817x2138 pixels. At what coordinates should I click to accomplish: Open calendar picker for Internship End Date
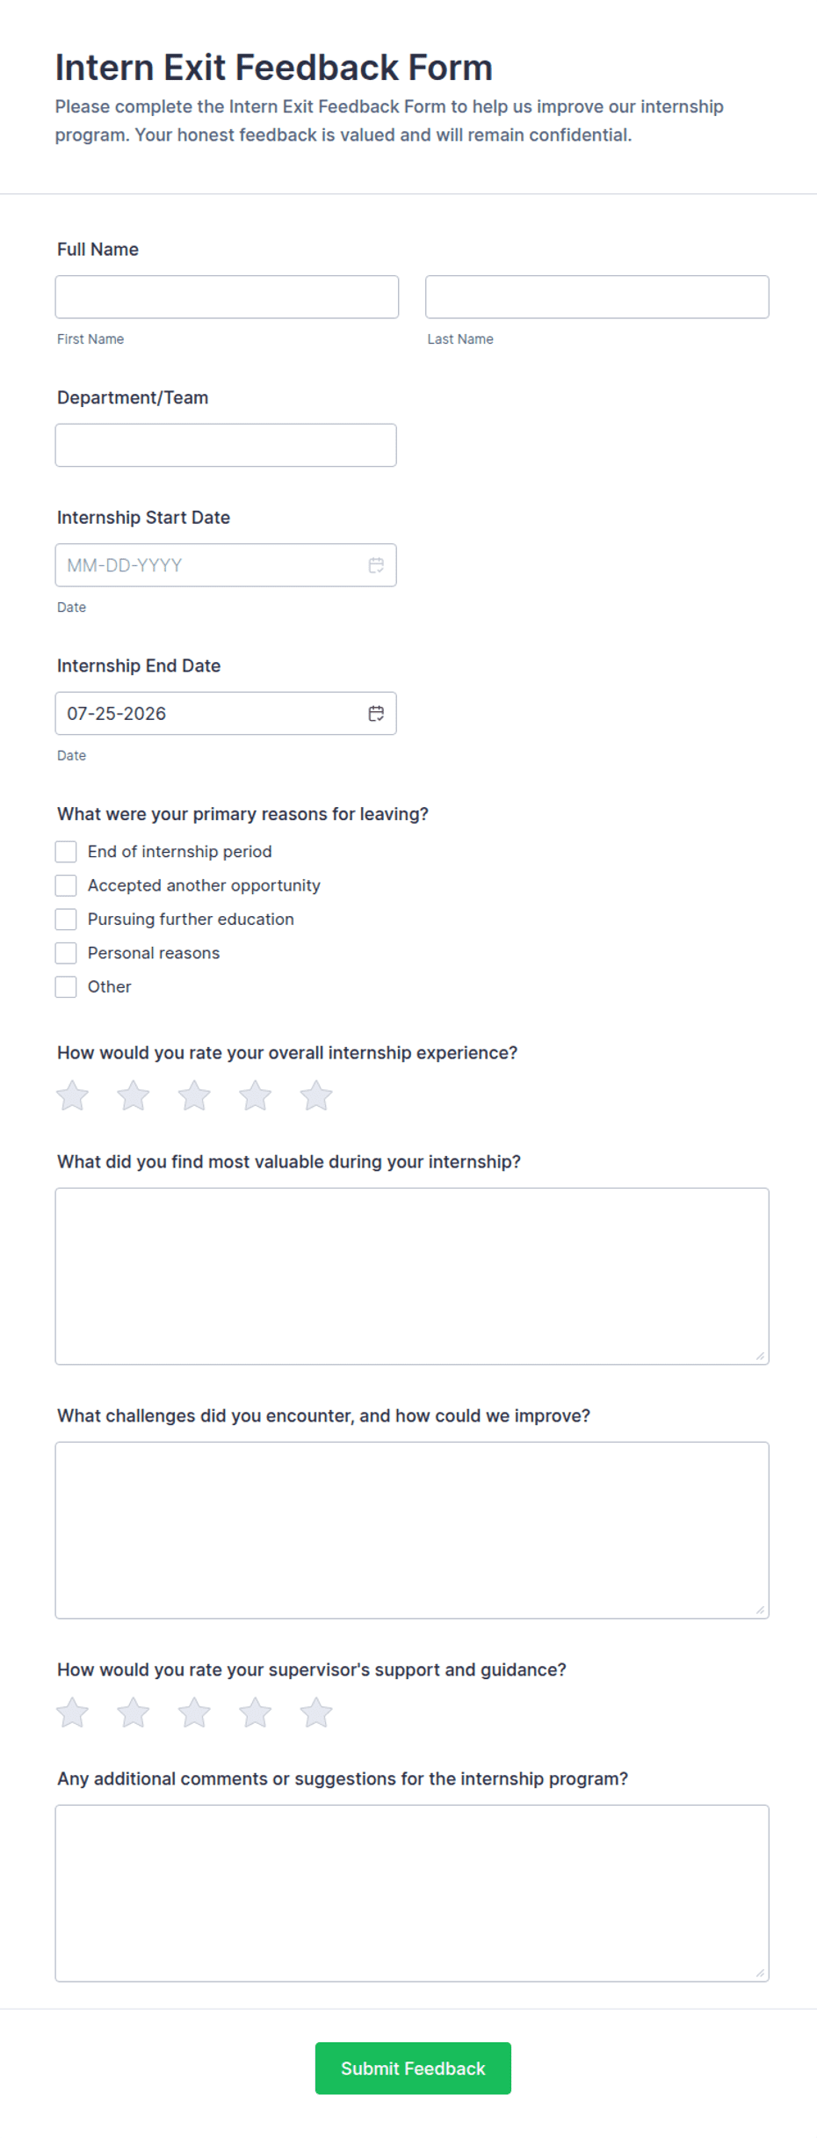(376, 714)
